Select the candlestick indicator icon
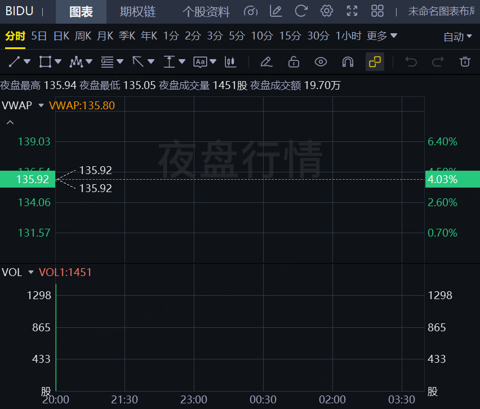 tap(230, 61)
